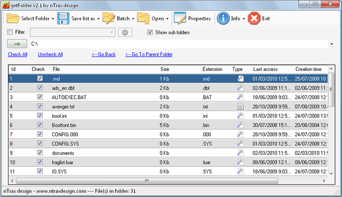Open the Properties window icon
Viewport: 342px width, 197px height.
180,18
